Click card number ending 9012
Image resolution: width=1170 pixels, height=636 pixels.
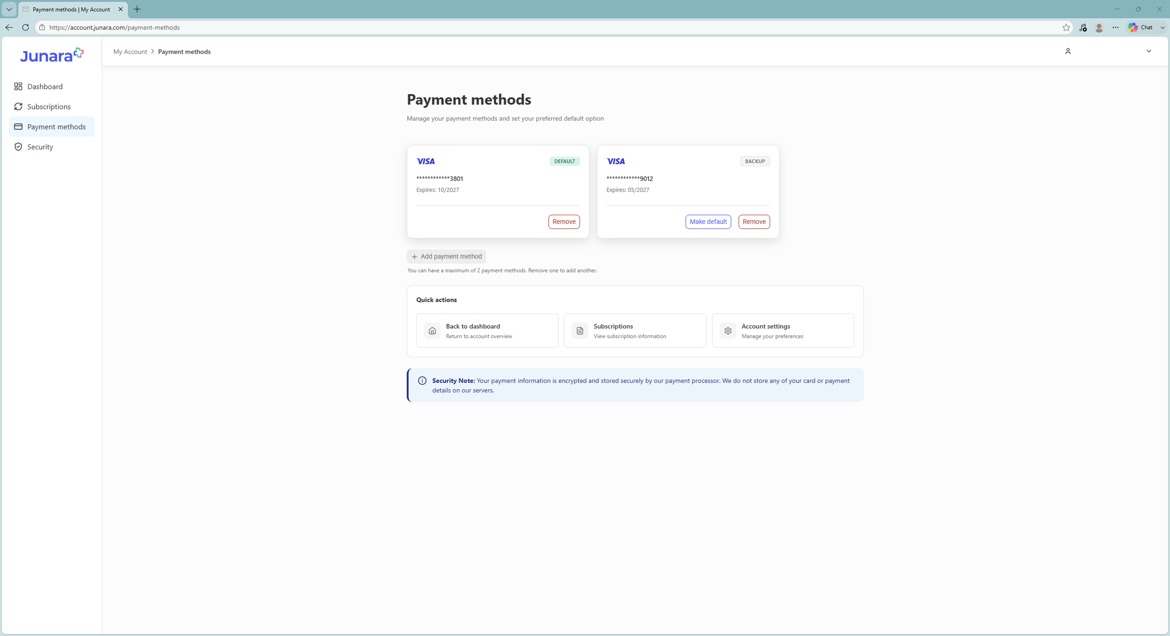(x=629, y=178)
